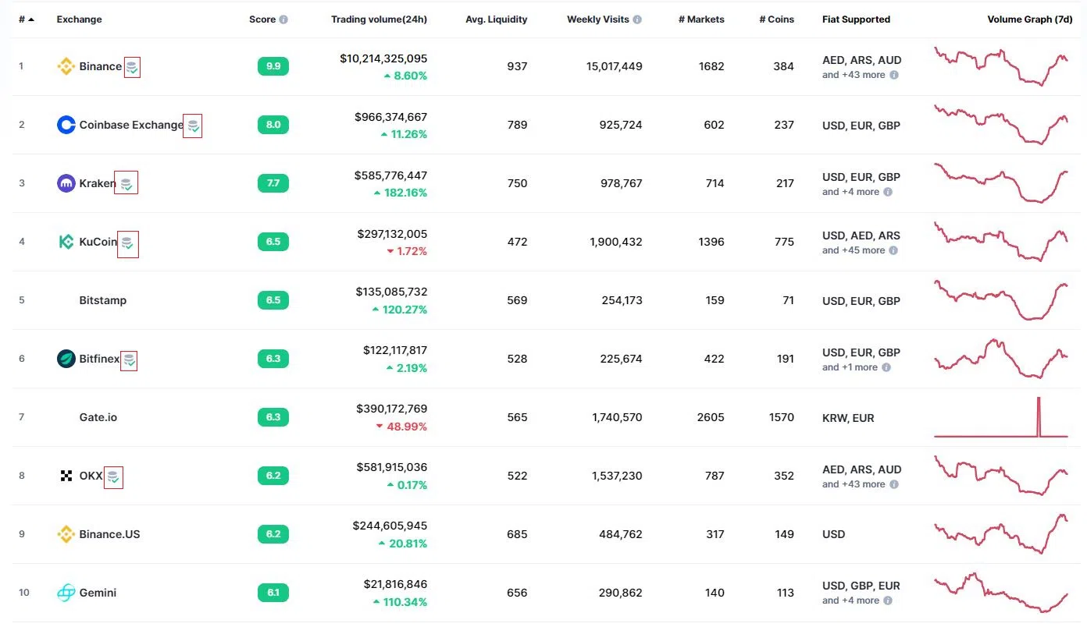Click the reserves badge beside KuCoin
The width and height of the screenshot is (1087, 627).
pos(127,244)
